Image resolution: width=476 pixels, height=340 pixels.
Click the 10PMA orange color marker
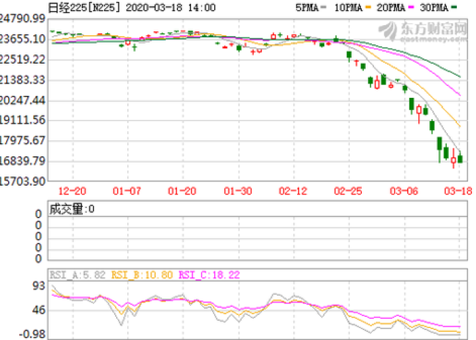coord(369,7)
